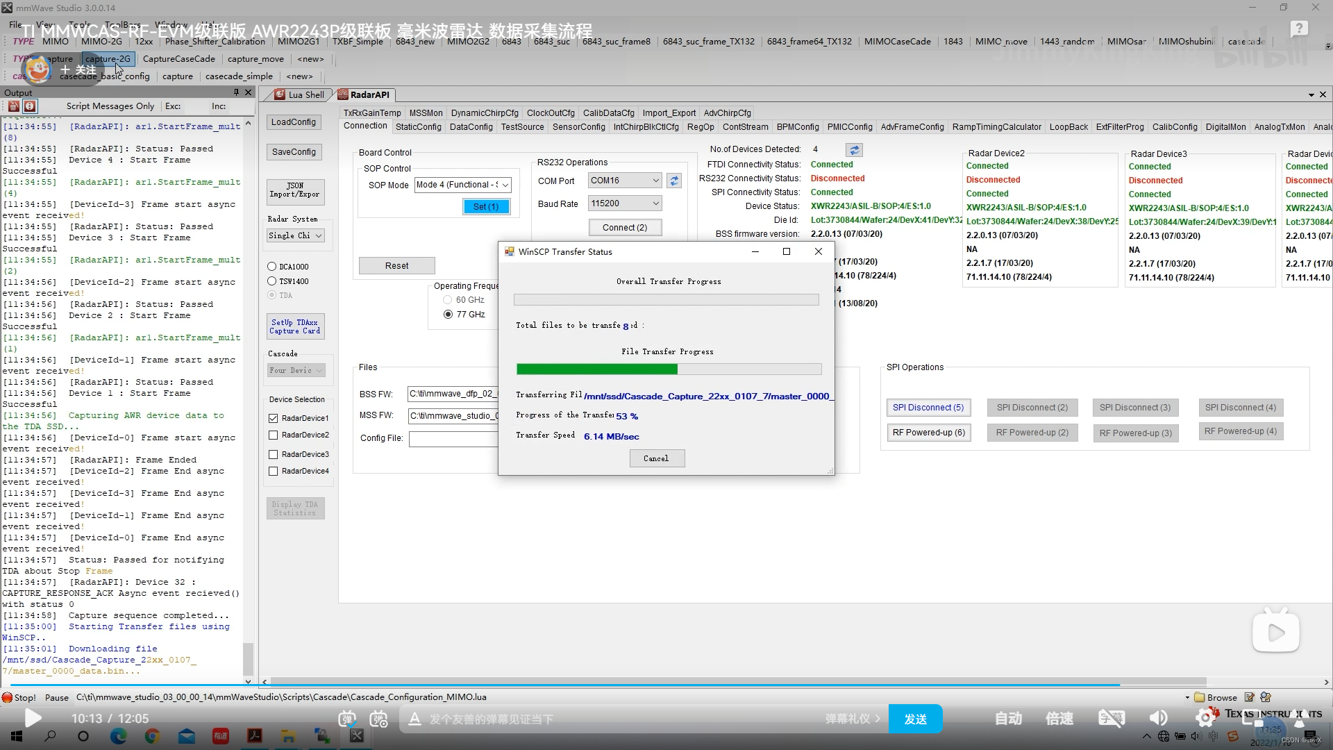
Task: Cancel the WinSCP file transfer
Action: (x=656, y=458)
